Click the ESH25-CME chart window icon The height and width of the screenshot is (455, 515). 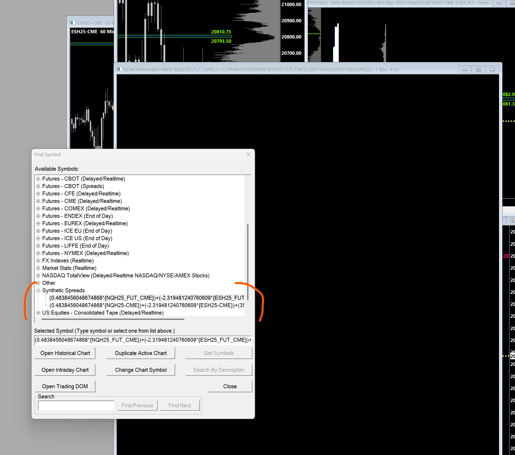(73, 23)
